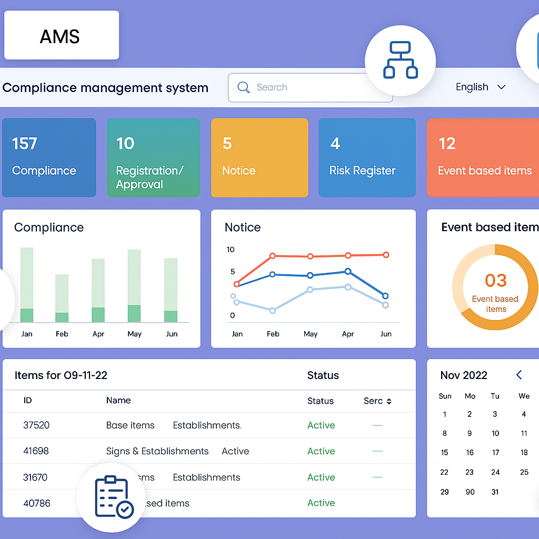Click Base items name in row 37520

coord(130,425)
